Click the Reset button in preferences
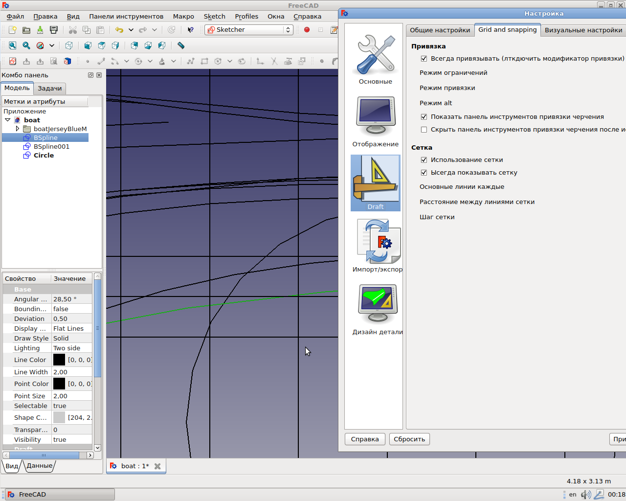The width and height of the screenshot is (626, 501). 409,439
